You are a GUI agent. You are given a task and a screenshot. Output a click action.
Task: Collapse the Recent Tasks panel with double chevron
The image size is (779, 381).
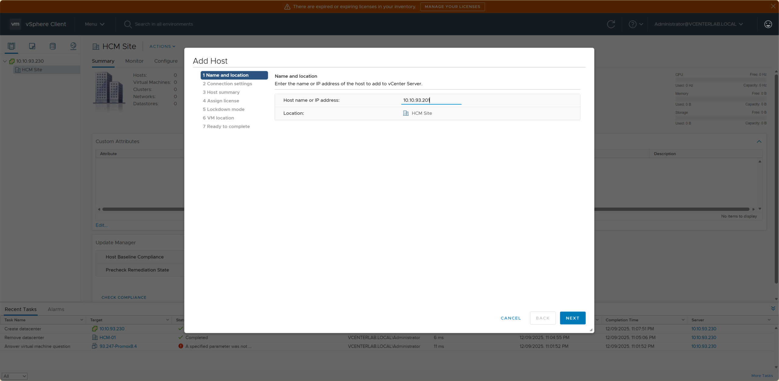tap(773, 309)
